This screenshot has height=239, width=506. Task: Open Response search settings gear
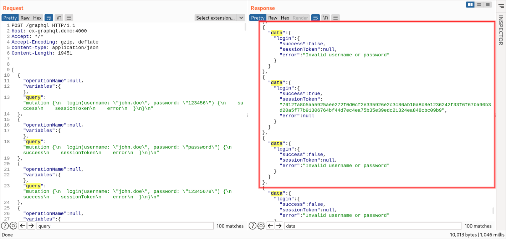tap(261, 226)
